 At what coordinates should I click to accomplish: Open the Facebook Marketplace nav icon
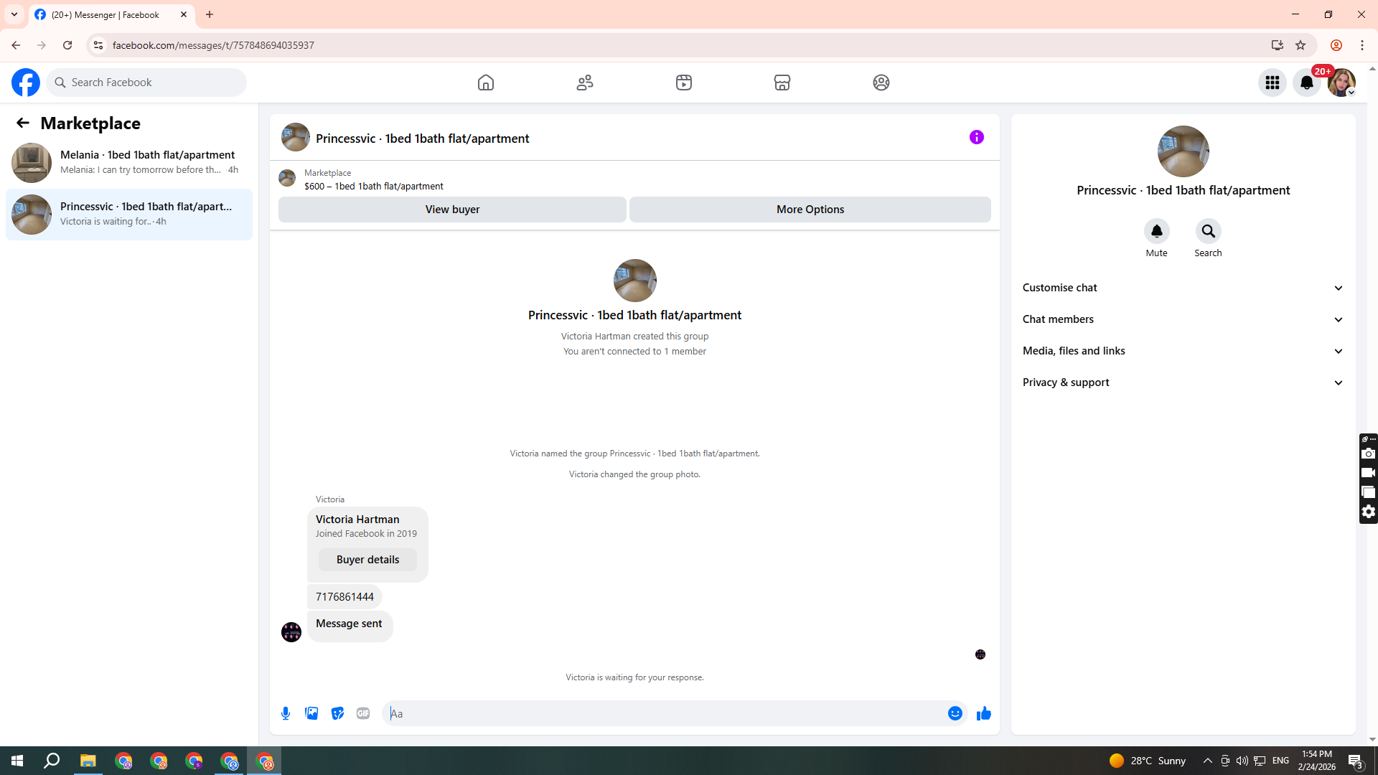(782, 83)
